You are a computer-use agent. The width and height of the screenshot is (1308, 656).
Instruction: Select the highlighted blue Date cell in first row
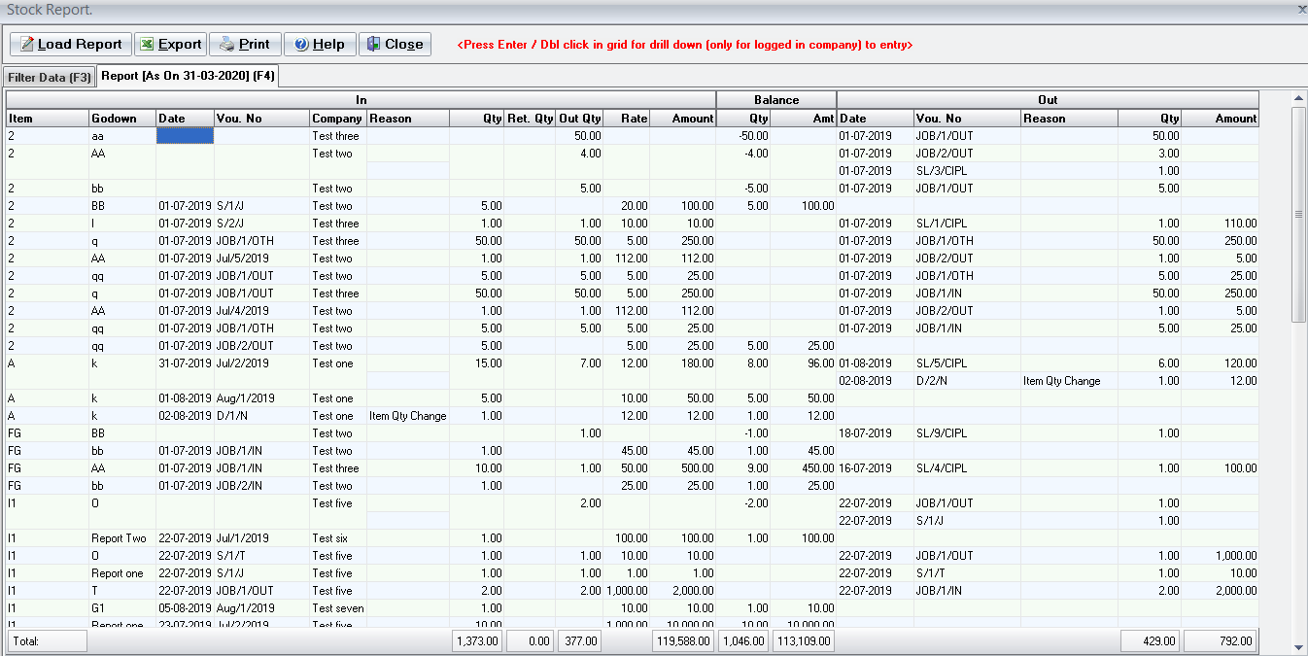(x=185, y=136)
